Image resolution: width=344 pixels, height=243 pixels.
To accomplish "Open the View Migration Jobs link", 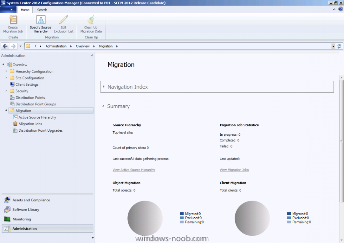I will (x=234, y=170).
